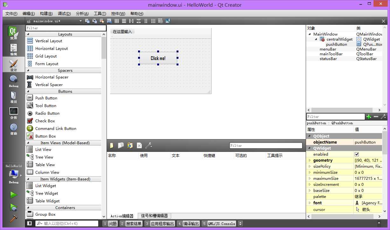390x230 pixels.
Task: Open the output pane selector arrows
Action: [x=240, y=223]
